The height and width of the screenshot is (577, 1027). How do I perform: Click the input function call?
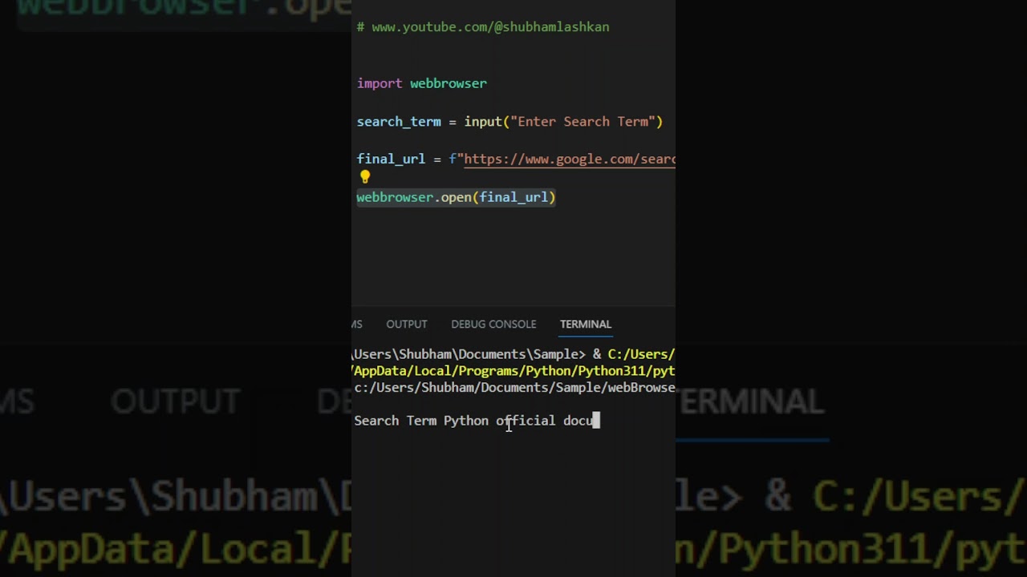(x=482, y=122)
